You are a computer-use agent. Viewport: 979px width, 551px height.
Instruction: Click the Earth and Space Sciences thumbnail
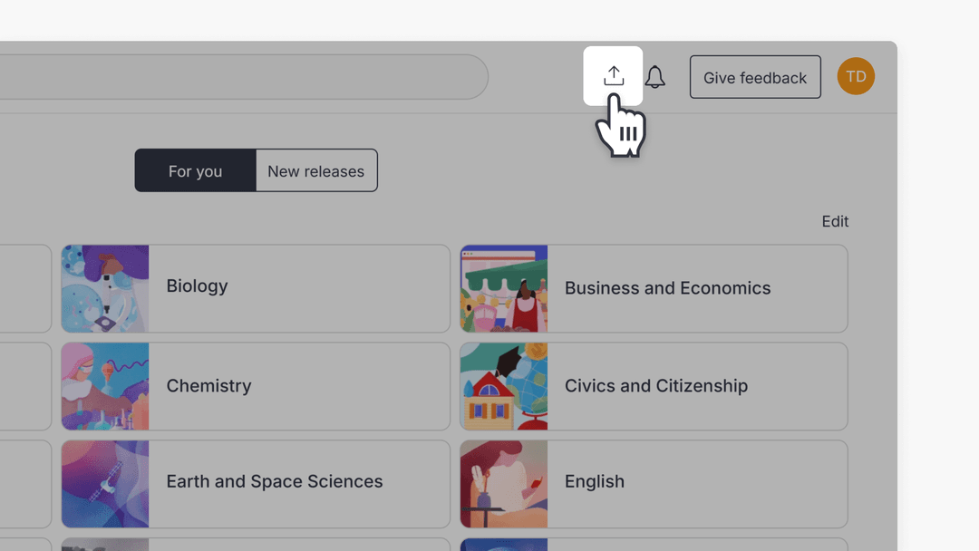click(x=105, y=483)
